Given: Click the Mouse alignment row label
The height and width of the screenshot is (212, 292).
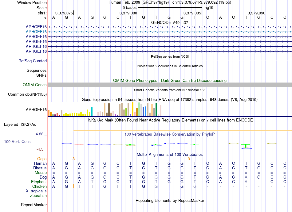Looking at the screenshot, I should 41,173.
